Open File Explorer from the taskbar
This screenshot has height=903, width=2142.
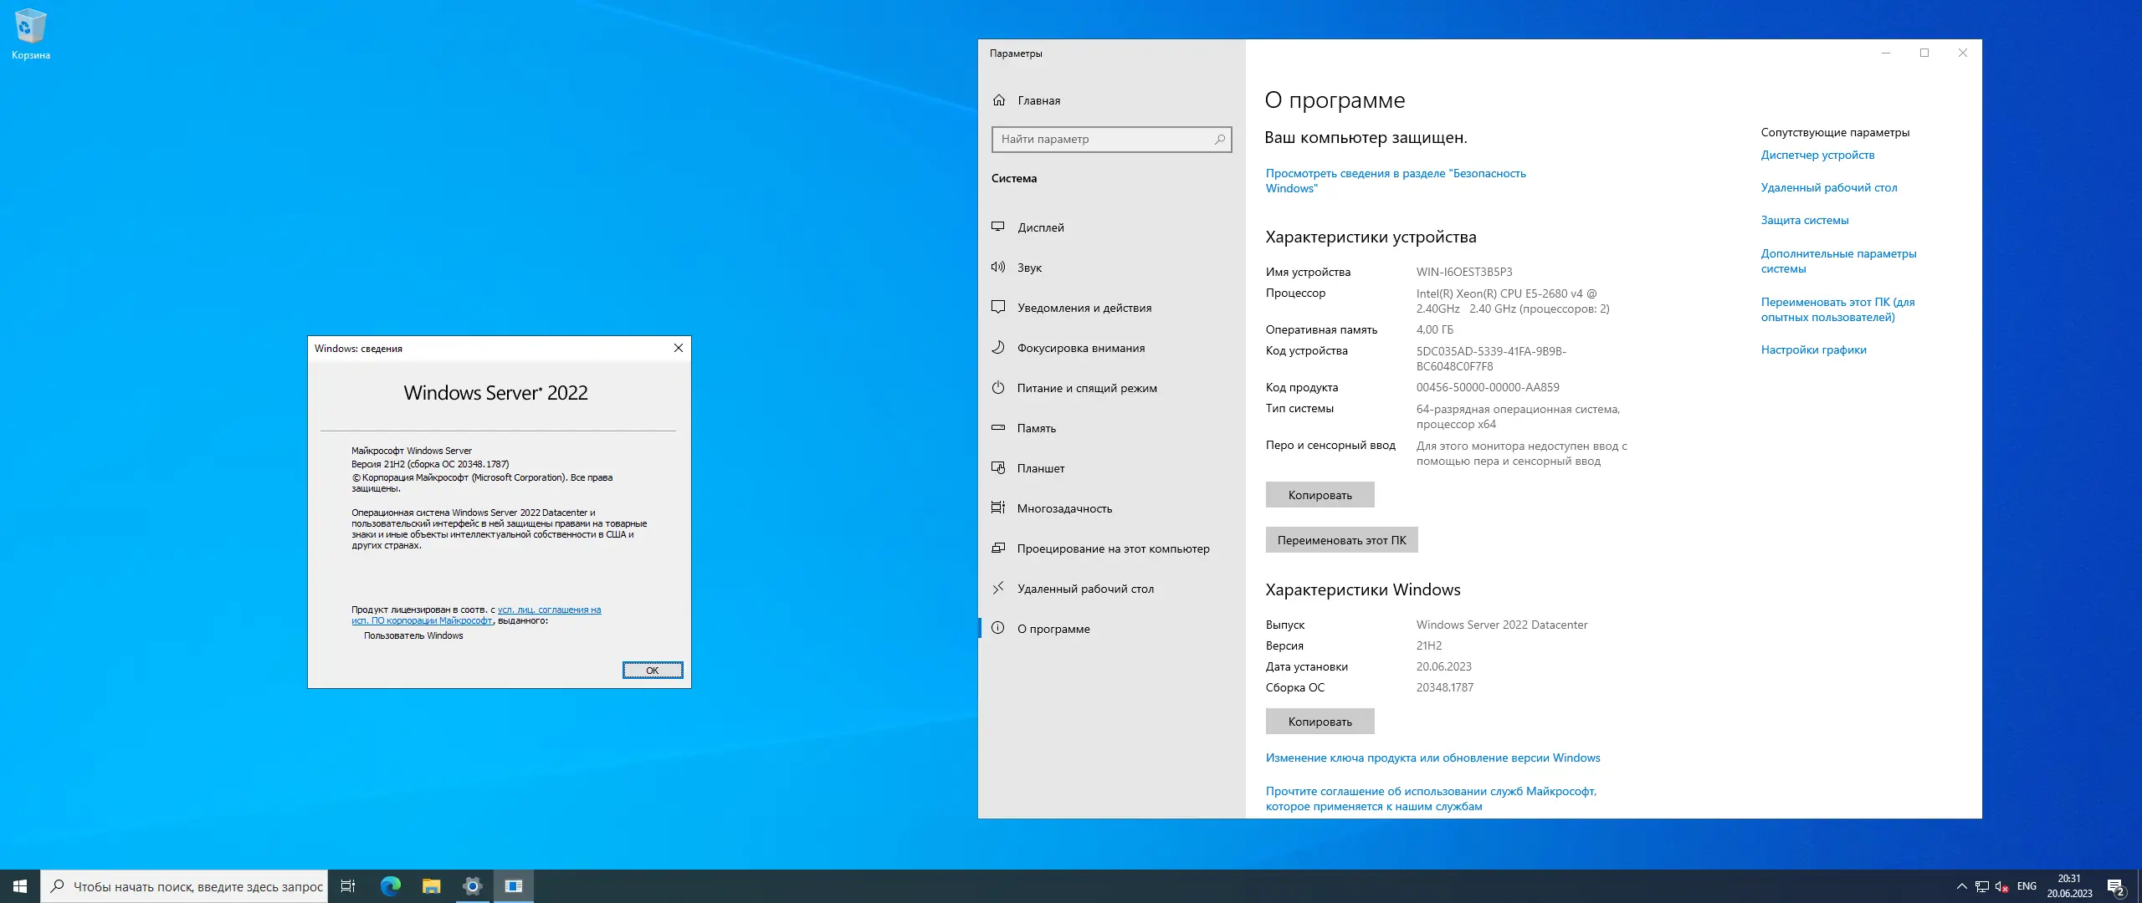click(431, 886)
